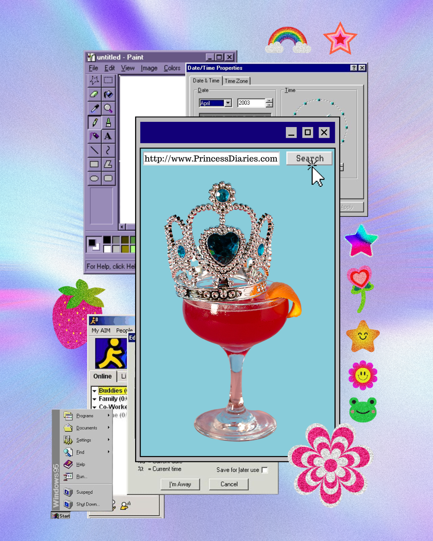The height and width of the screenshot is (541, 433).
Task: Switch to the Time Zone tab
Action: tap(236, 81)
